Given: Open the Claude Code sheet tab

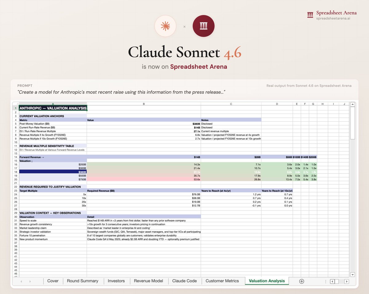Looking at the screenshot, I should [184, 281].
